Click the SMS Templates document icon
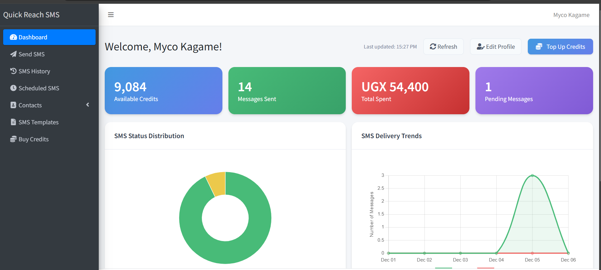Screen dimensions: 601x270 pyautogui.click(x=13, y=122)
